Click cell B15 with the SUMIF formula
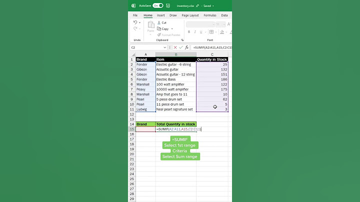The image size is (360, 202). (x=176, y=129)
